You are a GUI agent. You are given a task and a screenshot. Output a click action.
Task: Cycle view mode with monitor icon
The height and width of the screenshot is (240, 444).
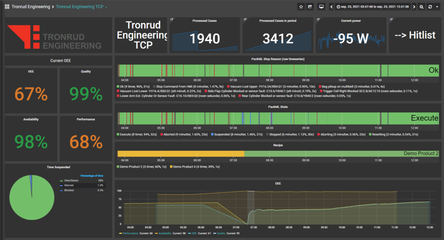(321, 7)
